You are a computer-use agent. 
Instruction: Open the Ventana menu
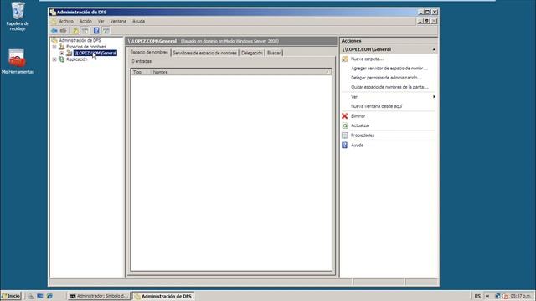[118, 21]
